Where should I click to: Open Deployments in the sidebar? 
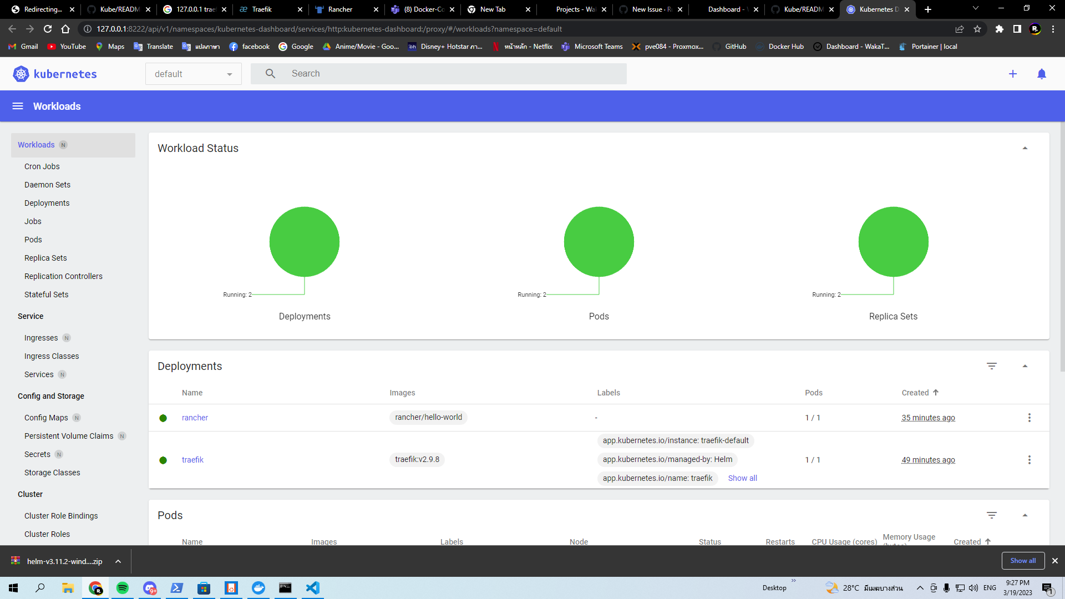coord(47,203)
